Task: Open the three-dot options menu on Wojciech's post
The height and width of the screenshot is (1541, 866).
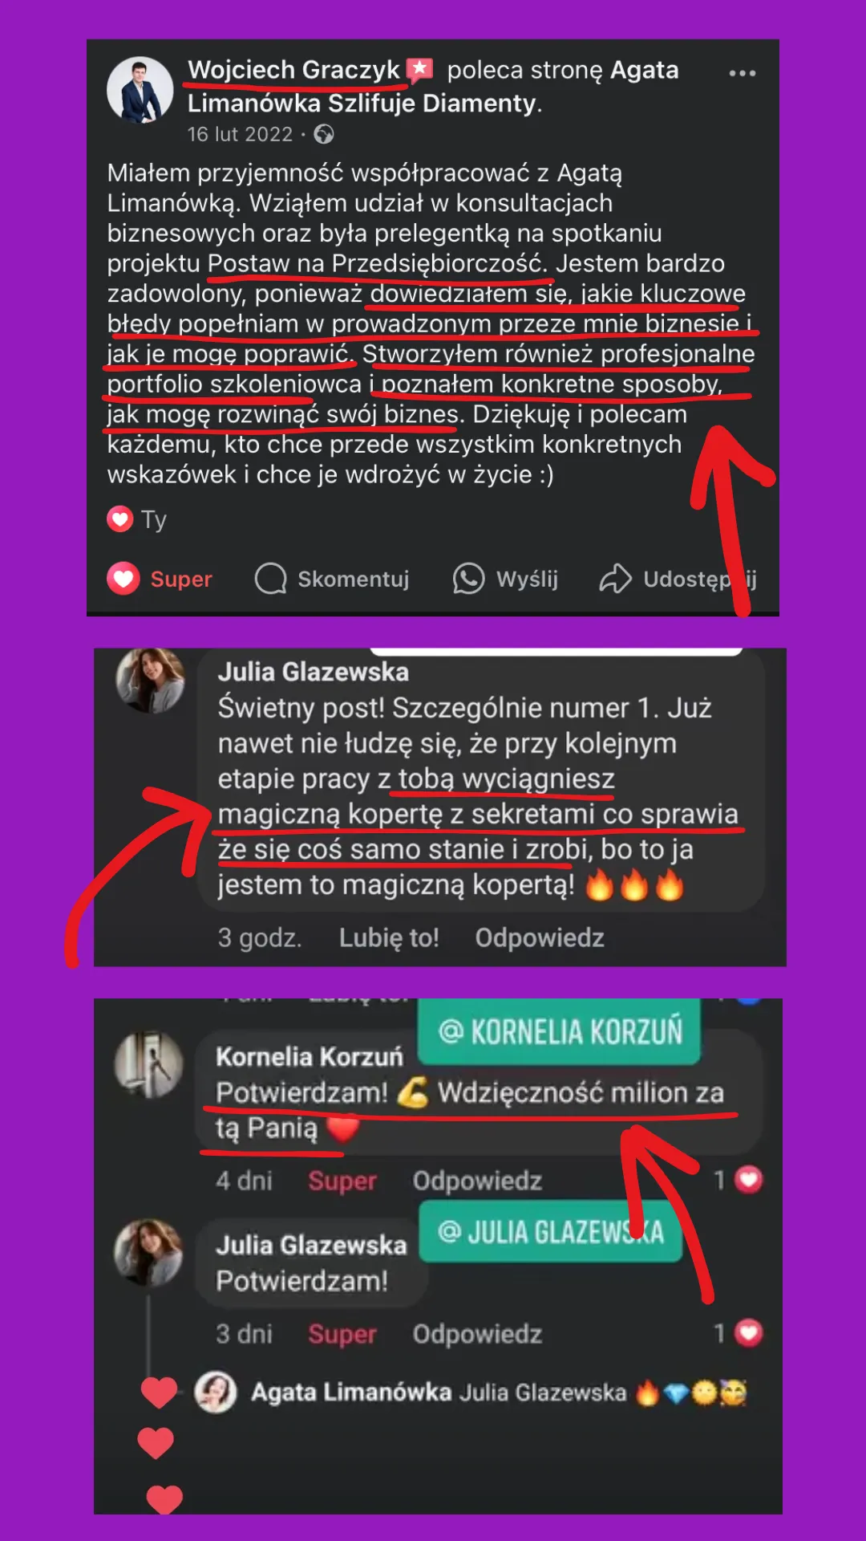Action: tap(742, 73)
